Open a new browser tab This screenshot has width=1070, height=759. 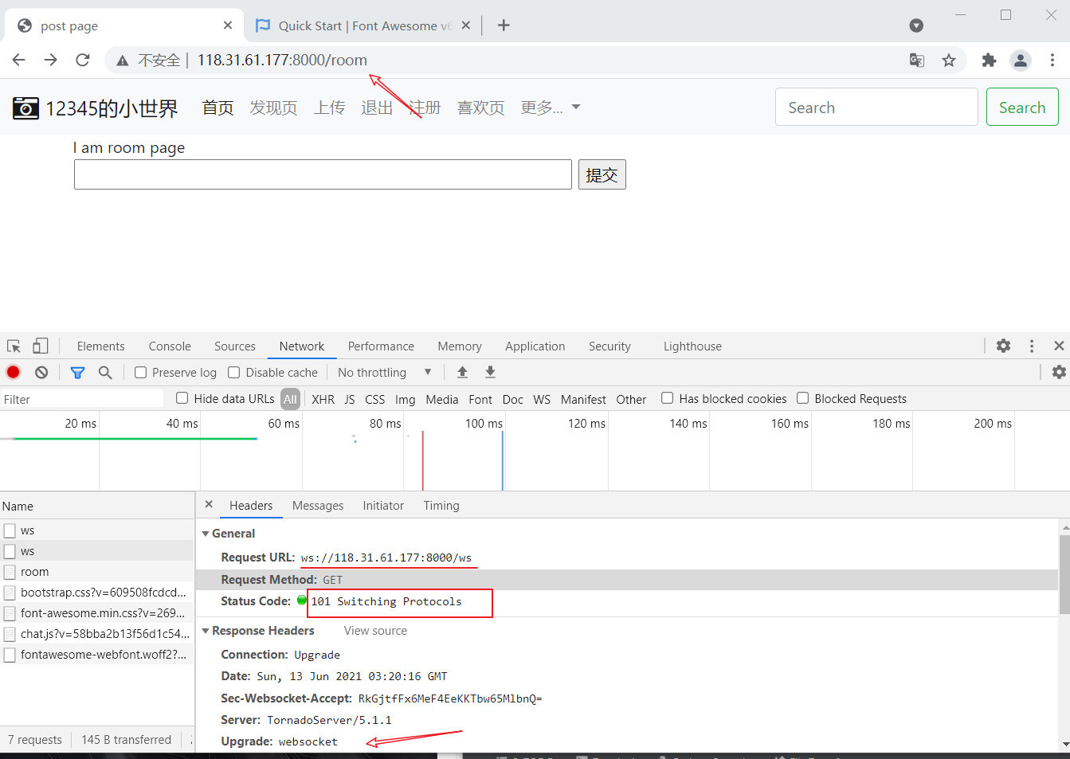[x=504, y=25]
